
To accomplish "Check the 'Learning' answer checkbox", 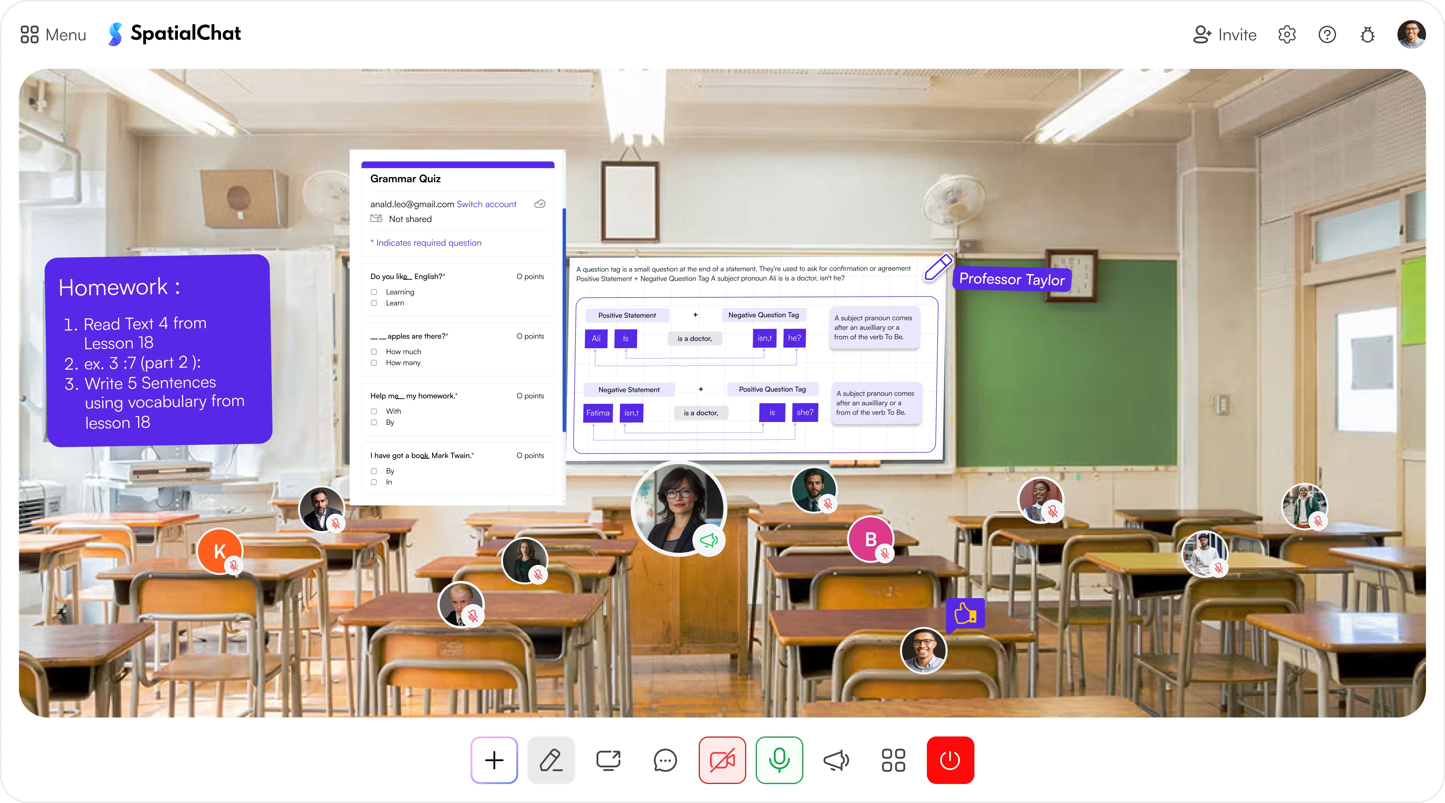I will pyautogui.click(x=374, y=292).
